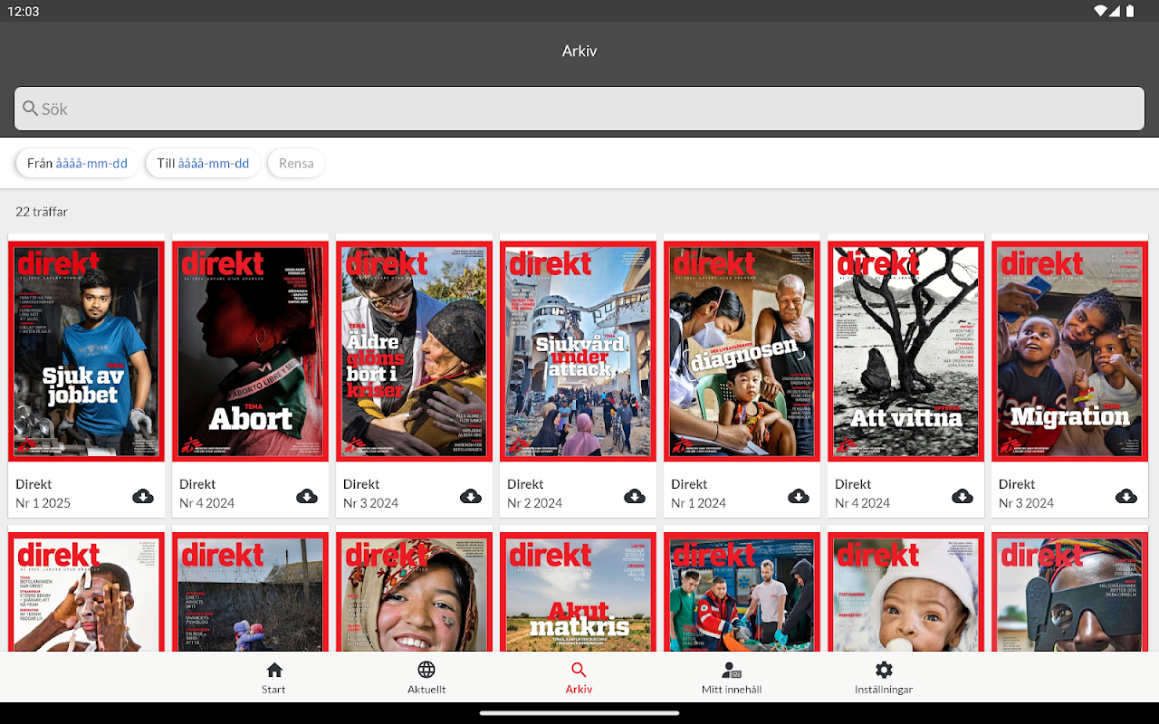Click Nr 3 2024 label under Migration cover
Image resolution: width=1159 pixels, height=724 pixels.
tap(1026, 503)
